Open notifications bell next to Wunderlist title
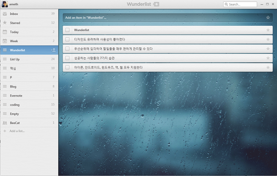The image size is (277, 176). 156,4
